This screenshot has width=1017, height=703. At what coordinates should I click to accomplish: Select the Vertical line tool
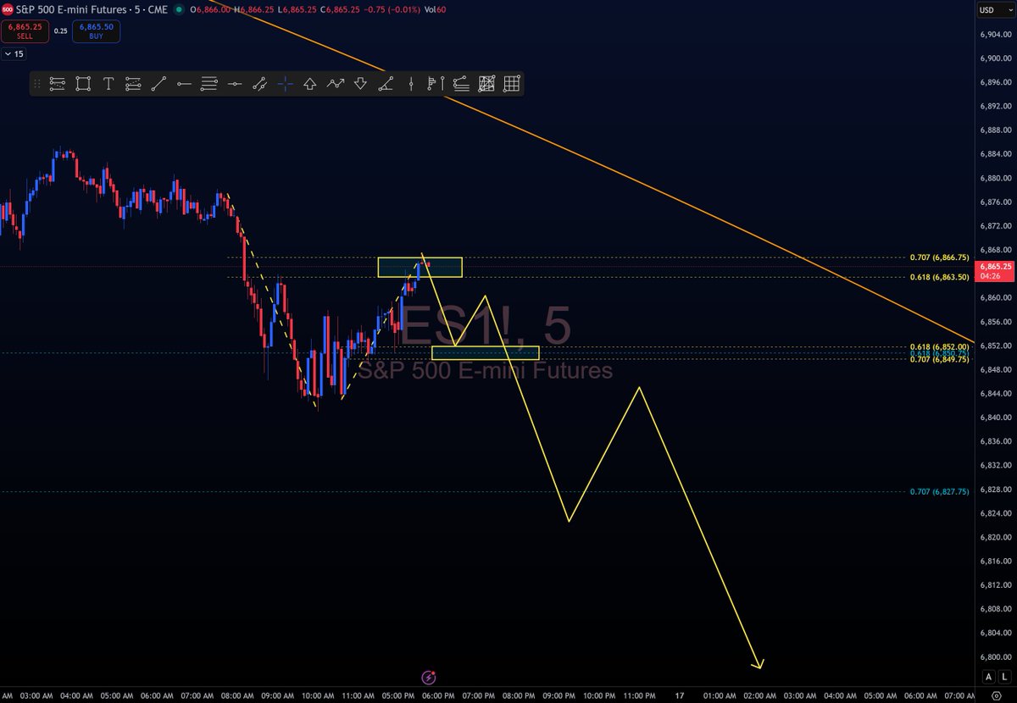point(411,83)
